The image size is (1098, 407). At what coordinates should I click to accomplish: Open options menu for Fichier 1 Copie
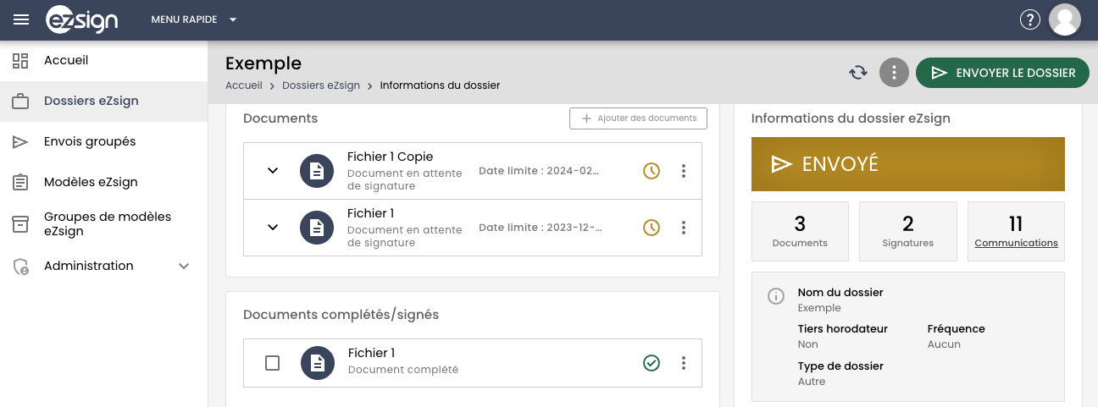[684, 171]
